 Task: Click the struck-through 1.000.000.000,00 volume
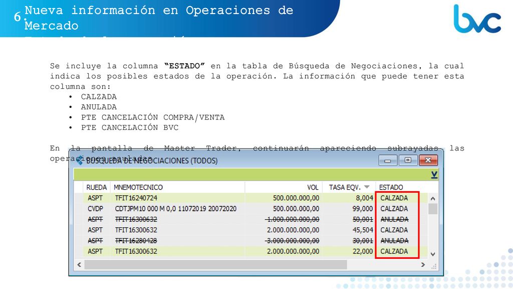[x=292, y=219]
